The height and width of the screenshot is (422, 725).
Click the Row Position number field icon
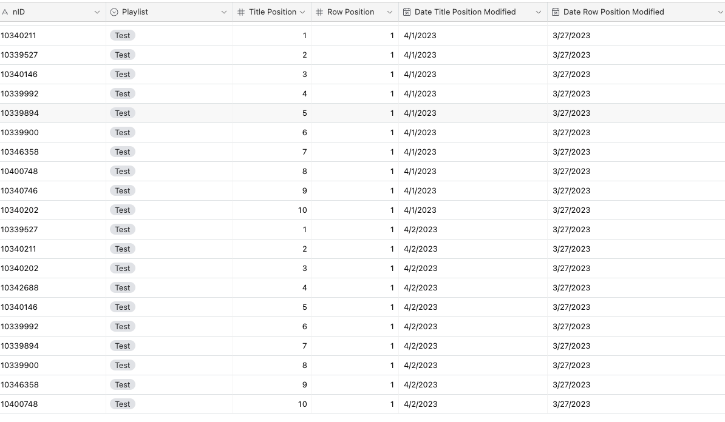[x=319, y=12]
